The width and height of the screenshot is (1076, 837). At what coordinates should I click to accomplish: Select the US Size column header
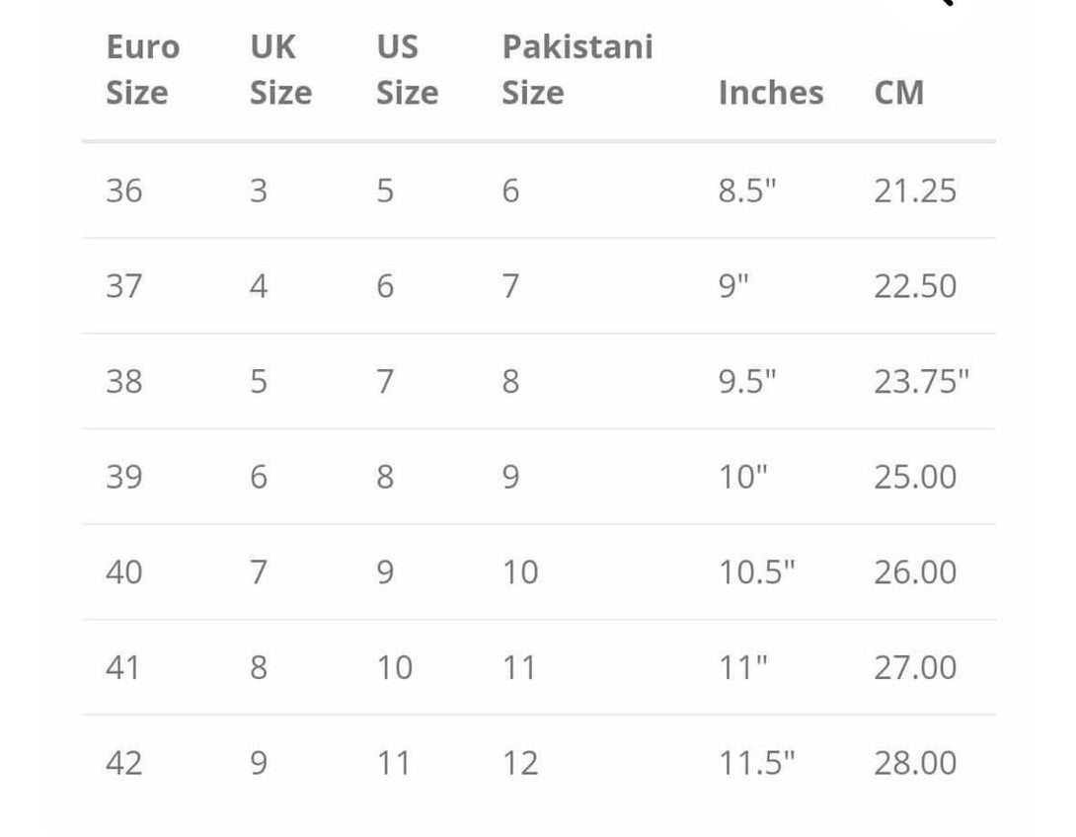(x=406, y=69)
